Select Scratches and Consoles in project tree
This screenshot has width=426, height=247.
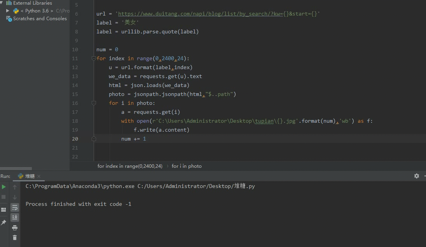[x=40, y=19]
